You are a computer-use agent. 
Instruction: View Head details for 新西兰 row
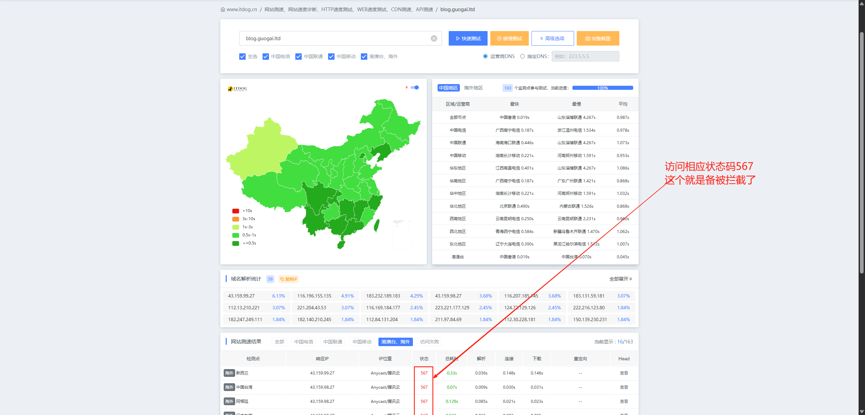(624, 373)
